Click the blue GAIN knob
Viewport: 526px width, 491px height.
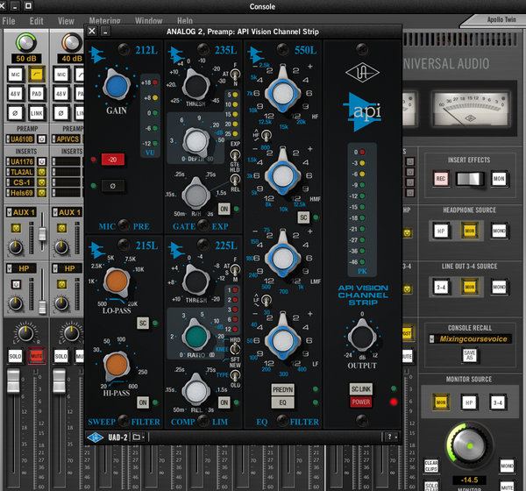coord(113,86)
